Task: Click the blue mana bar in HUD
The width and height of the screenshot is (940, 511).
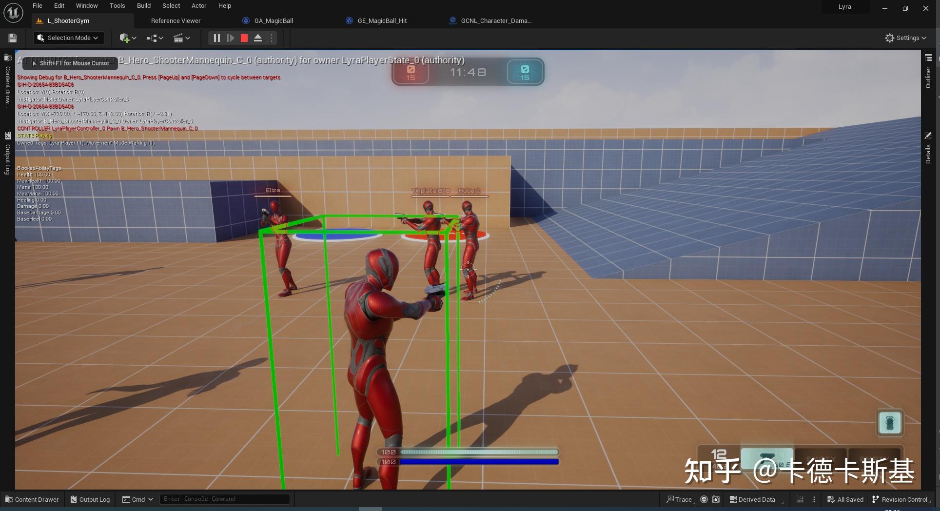Action: click(x=479, y=462)
